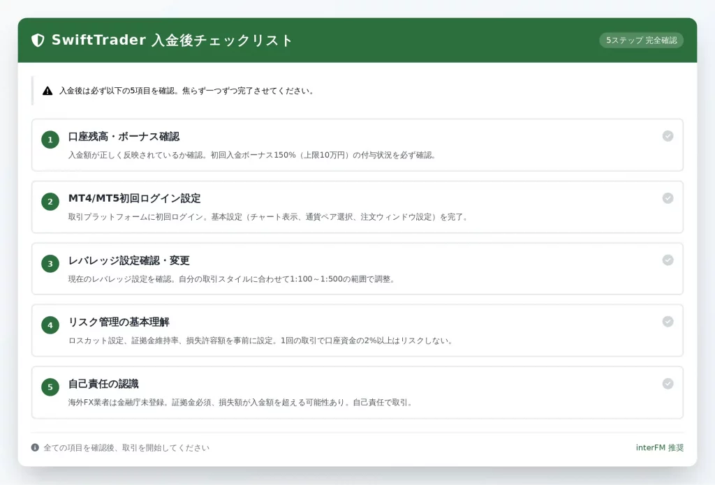Open the interFM 推奨 link
The width and height of the screenshot is (715, 485).
point(659,447)
